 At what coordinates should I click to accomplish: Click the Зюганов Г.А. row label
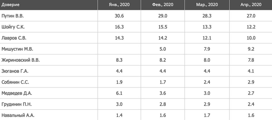(x=15, y=71)
